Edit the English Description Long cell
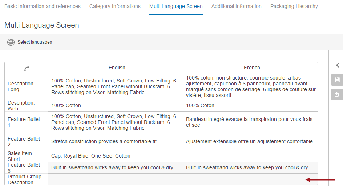This screenshot has height=186, width=343. click(116, 86)
